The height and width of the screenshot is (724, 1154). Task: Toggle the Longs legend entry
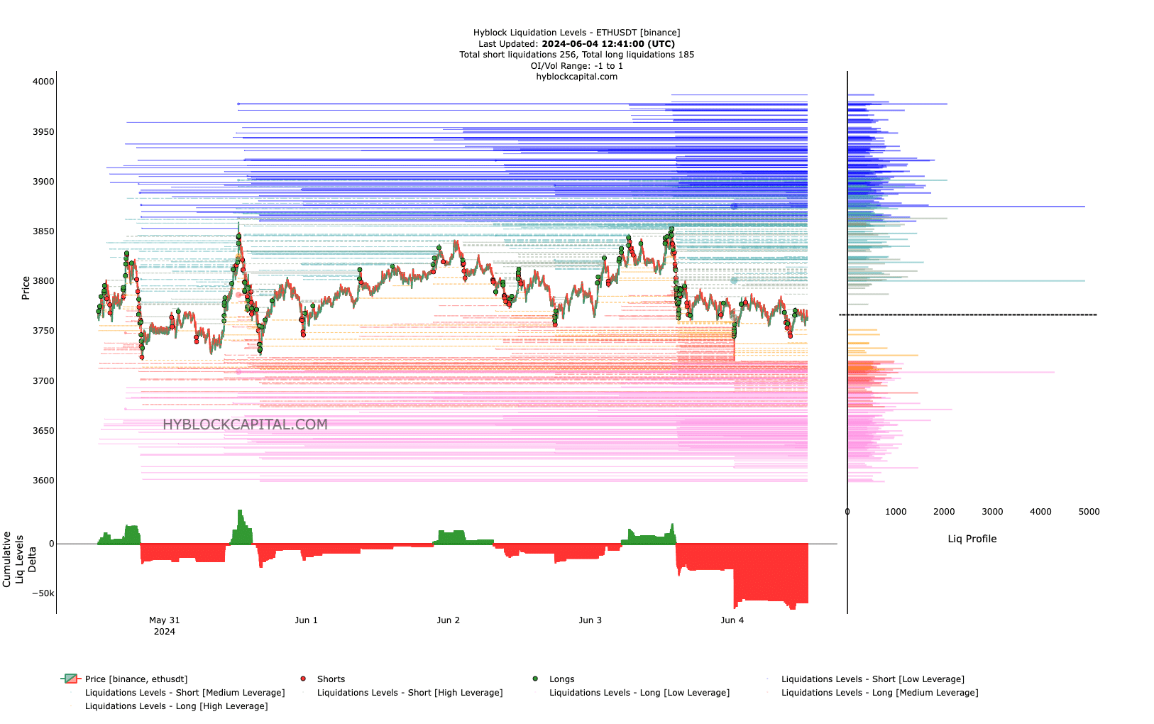(553, 679)
